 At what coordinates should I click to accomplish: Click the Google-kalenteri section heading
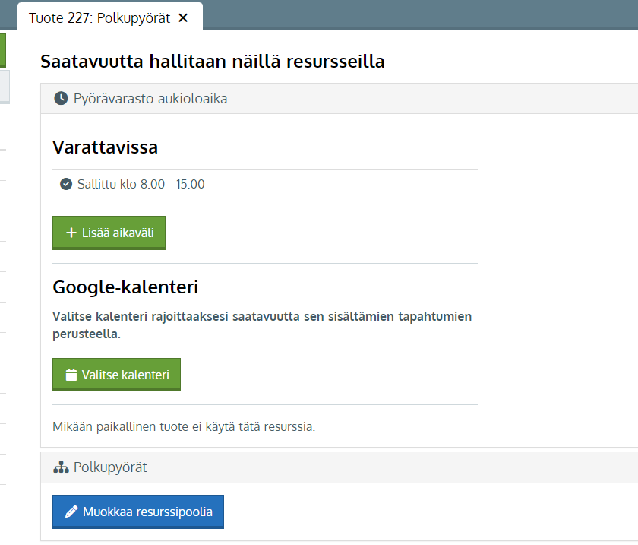[x=125, y=287]
